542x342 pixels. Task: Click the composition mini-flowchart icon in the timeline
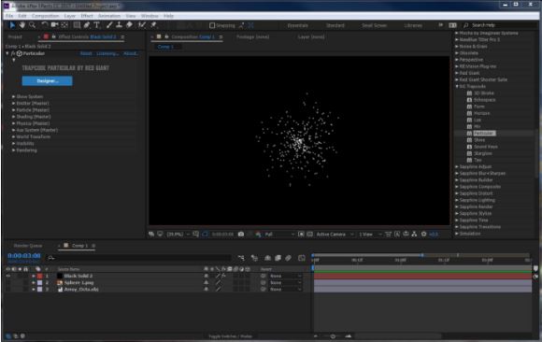coord(241,258)
